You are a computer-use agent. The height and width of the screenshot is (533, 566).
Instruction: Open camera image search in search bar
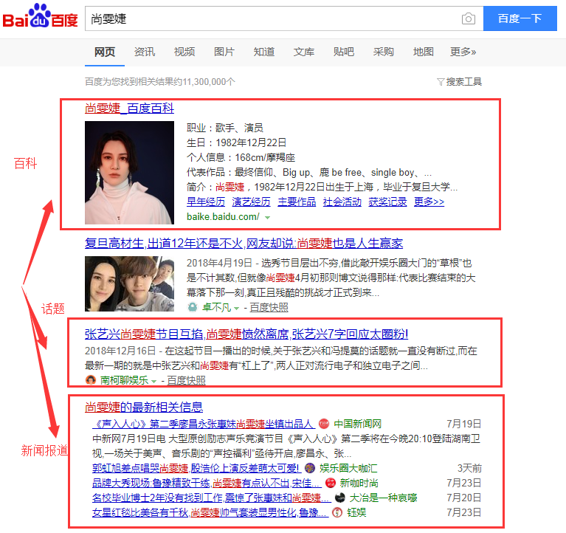[468, 19]
